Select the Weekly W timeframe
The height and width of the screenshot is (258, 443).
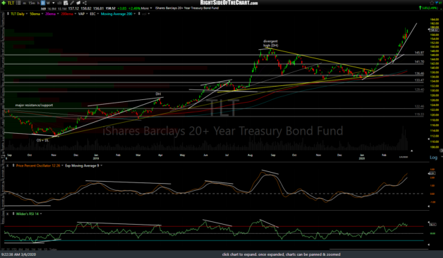click(x=48, y=3)
